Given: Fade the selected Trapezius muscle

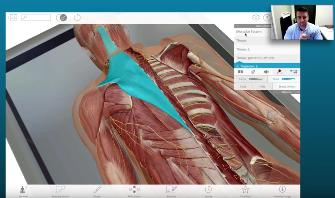Looking at the screenshot, I should [x=243, y=86].
